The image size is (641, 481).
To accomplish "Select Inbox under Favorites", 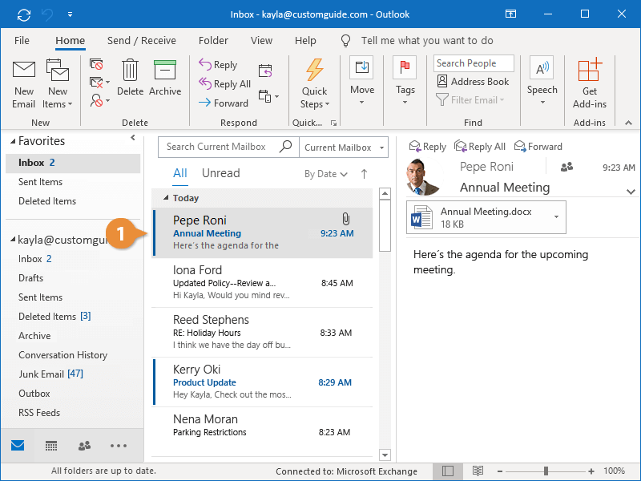I will [x=73, y=163].
